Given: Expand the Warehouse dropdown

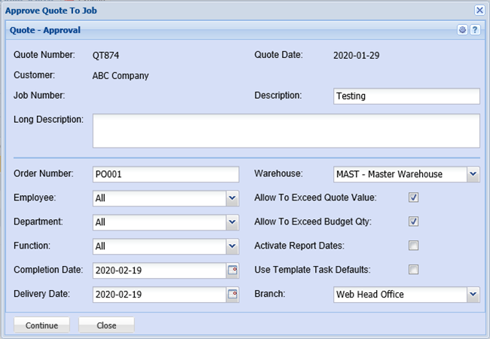Looking at the screenshot, I should click(473, 174).
